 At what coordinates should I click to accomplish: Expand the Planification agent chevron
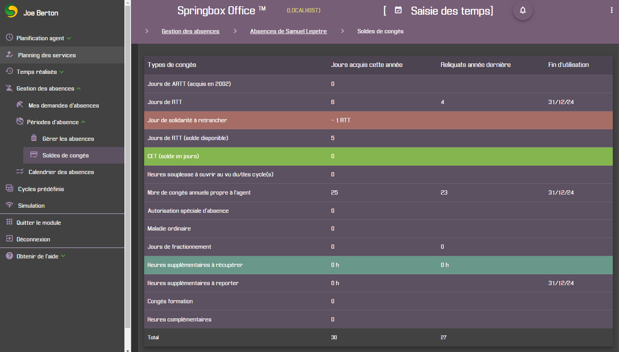69,38
